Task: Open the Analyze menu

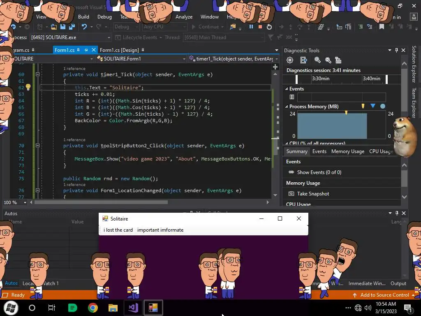Action: pyautogui.click(x=184, y=16)
